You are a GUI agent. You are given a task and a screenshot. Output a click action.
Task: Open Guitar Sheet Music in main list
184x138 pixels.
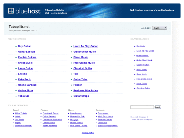coord(85,52)
